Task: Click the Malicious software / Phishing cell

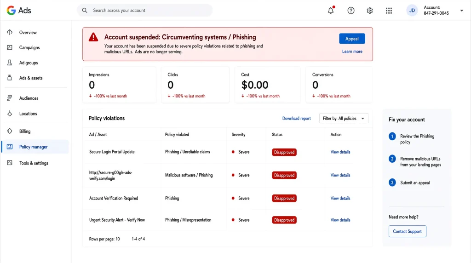Action: pos(189,175)
